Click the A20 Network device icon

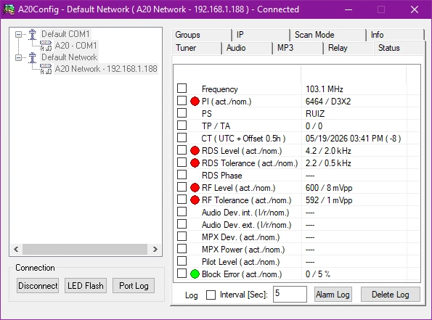click(46, 69)
